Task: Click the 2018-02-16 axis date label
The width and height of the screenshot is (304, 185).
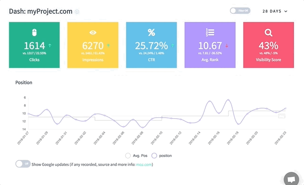Action: click(214, 138)
